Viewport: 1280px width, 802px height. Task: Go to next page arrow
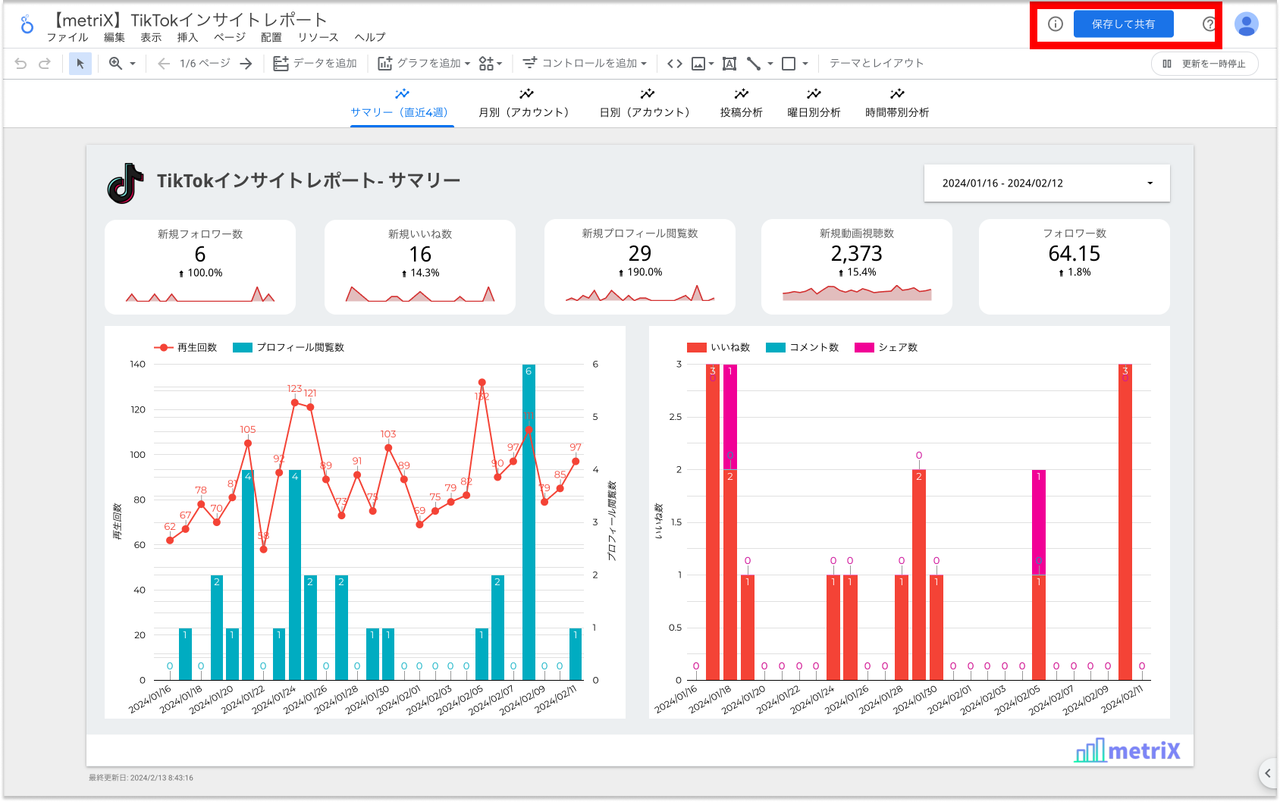tap(246, 64)
